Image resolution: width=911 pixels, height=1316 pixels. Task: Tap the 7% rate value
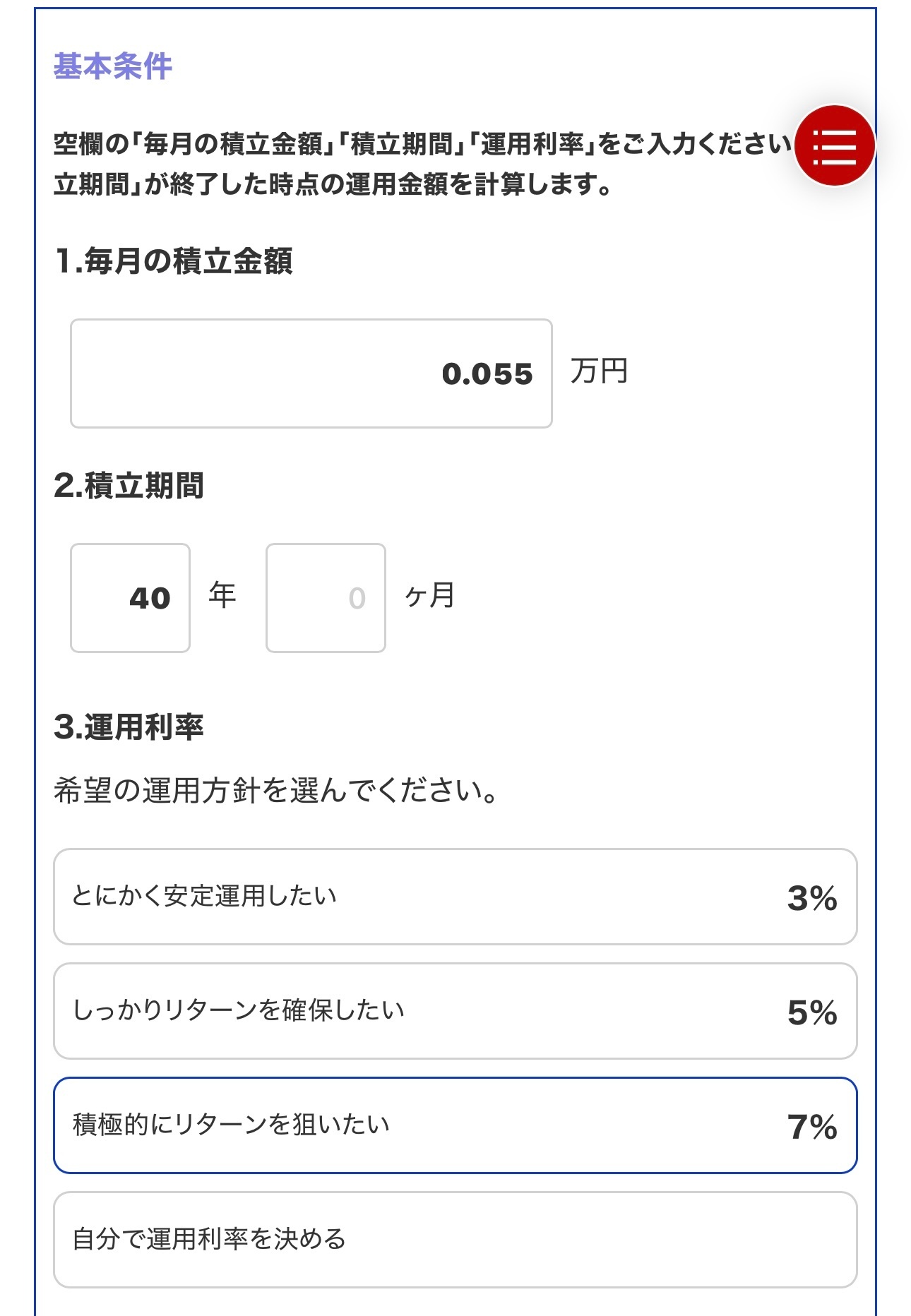[812, 1127]
